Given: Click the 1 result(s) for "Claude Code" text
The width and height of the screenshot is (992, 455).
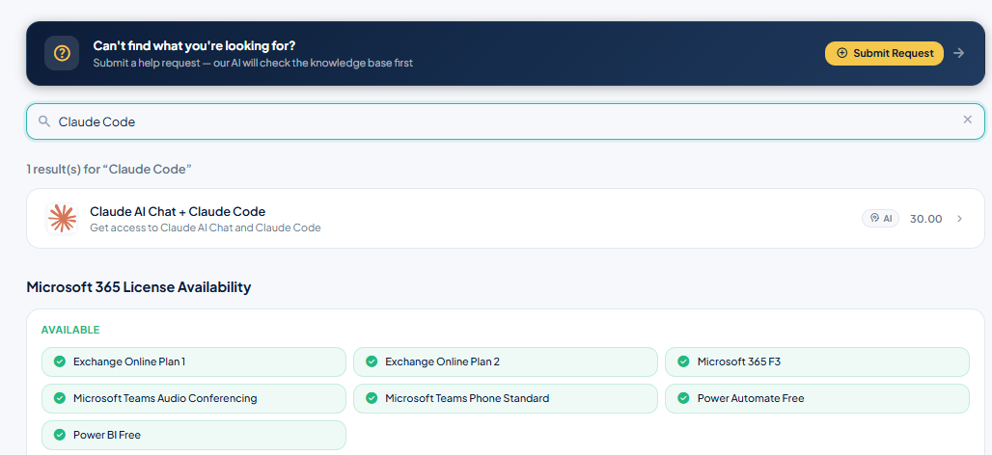Looking at the screenshot, I should pos(109,169).
